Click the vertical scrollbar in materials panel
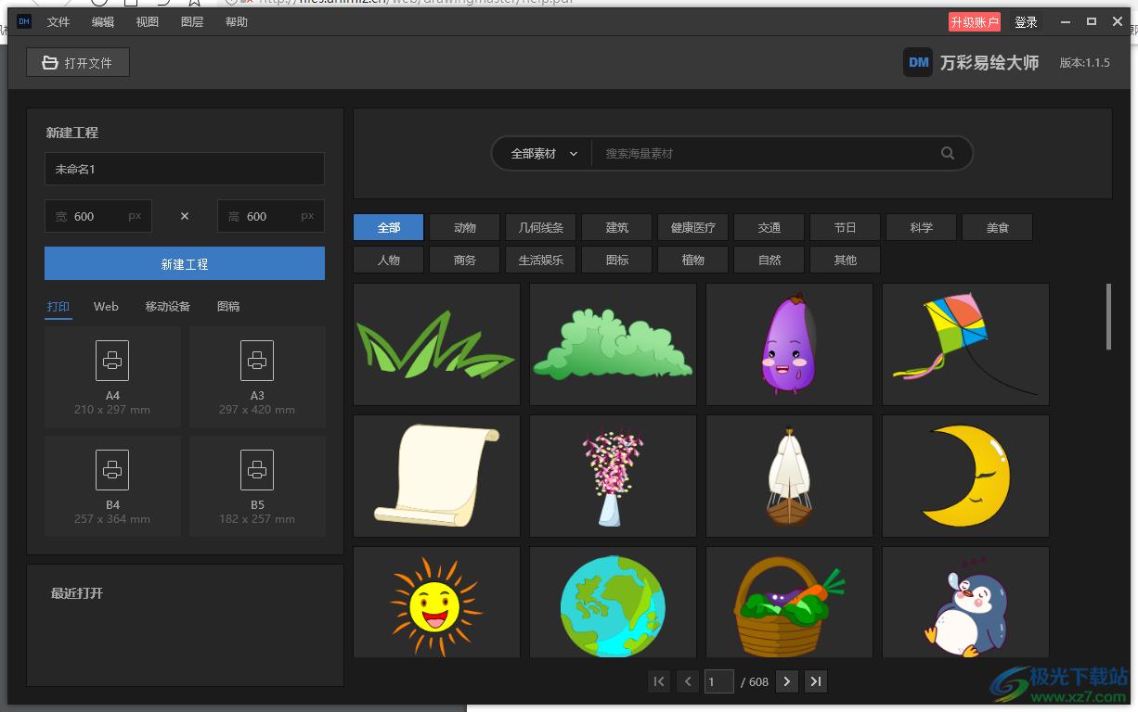 (x=1108, y=317)
